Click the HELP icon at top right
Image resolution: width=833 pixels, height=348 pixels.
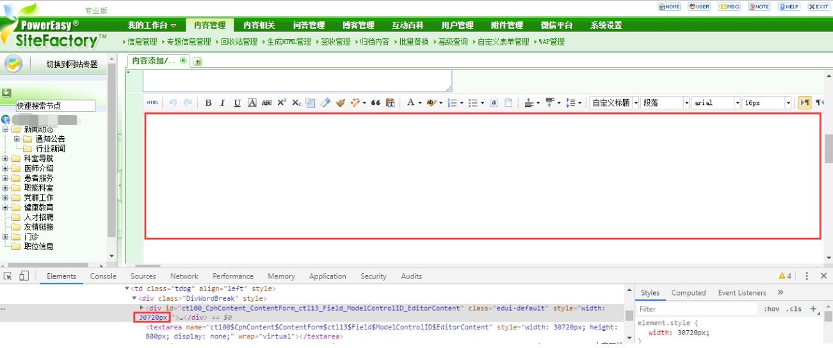tap(789, 6)
